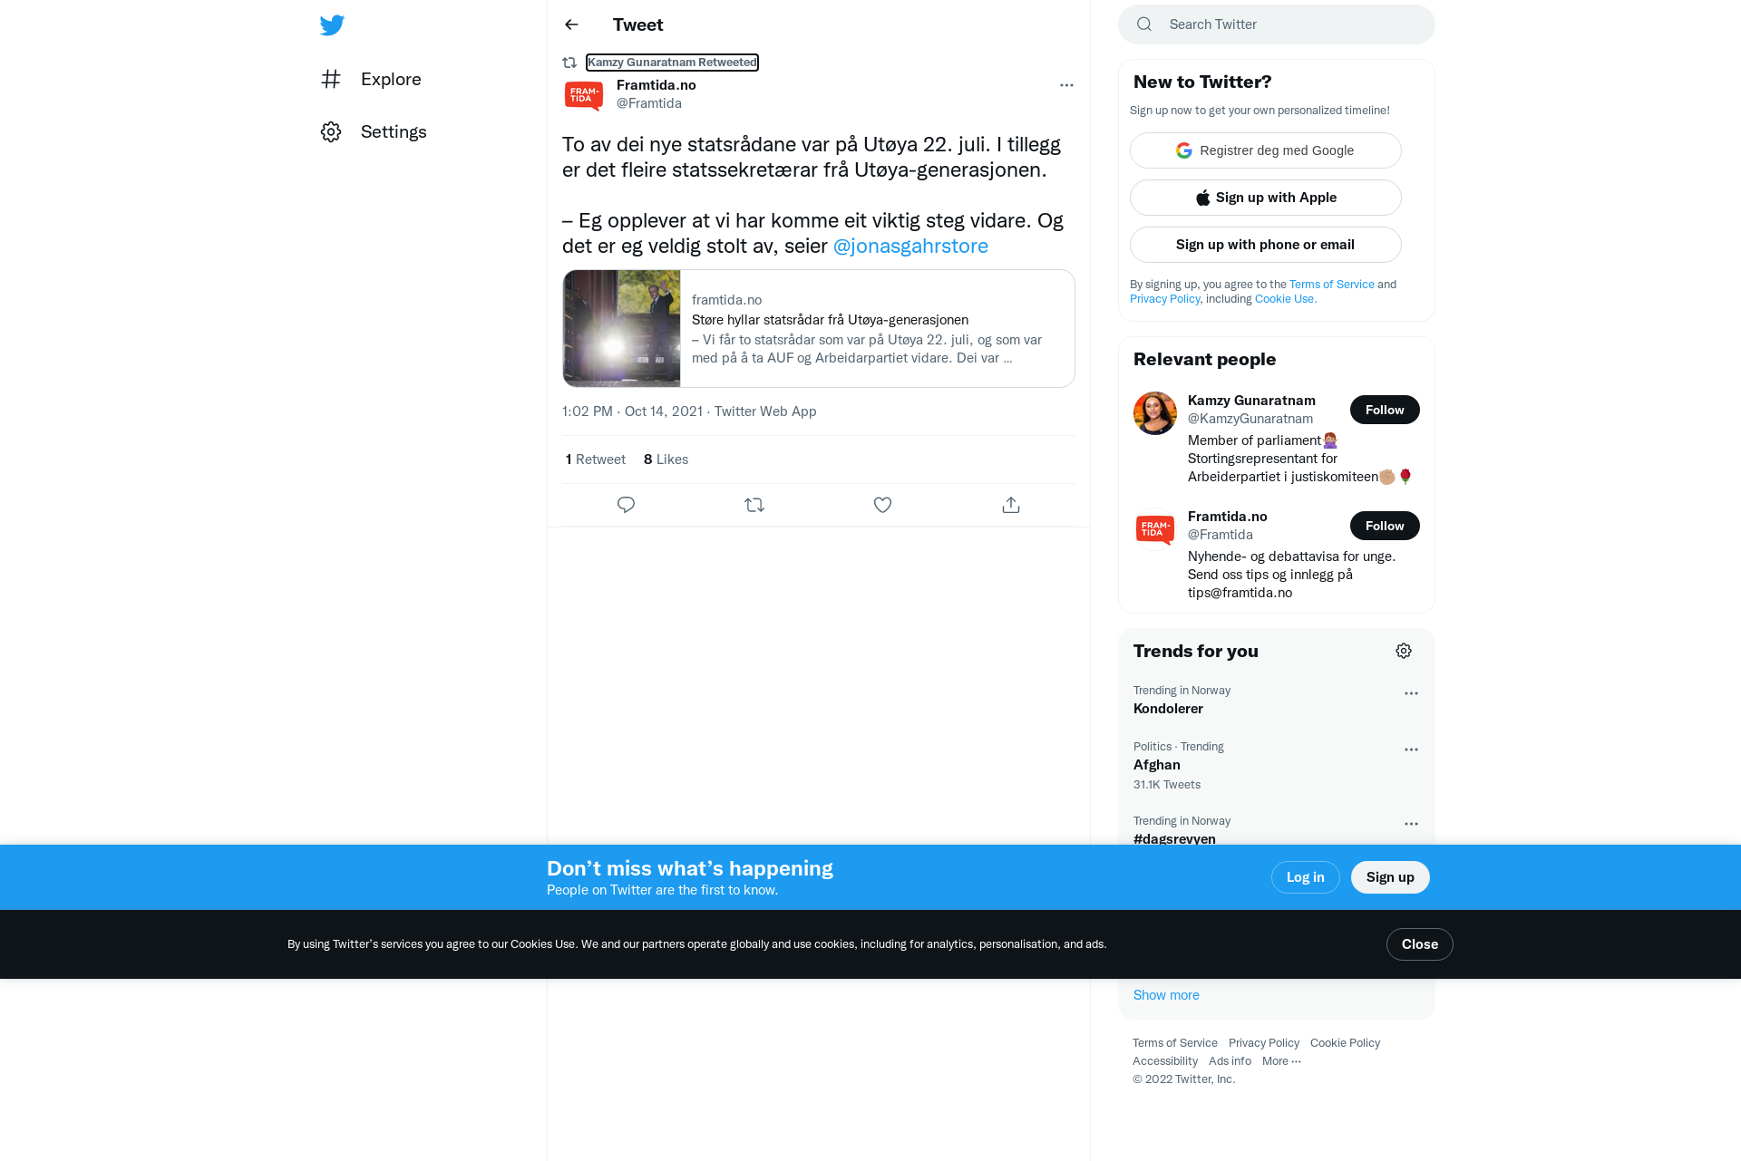
Task: Open more options on Framtida.no tweet
Action: pyautogui.click(x=1066, y=85)
